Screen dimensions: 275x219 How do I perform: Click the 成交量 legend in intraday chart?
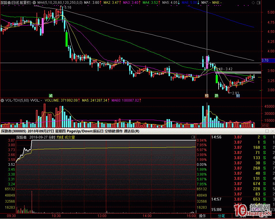[x=70, y=137]
